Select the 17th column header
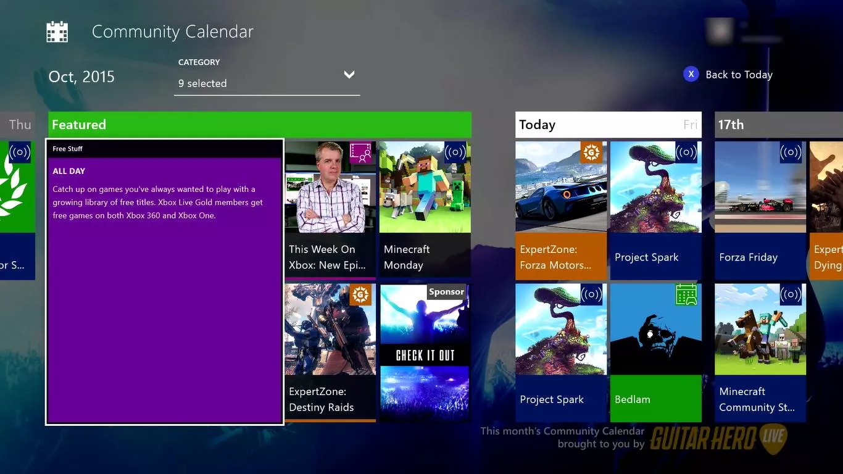The image size is (843, 474). point(779,125)
